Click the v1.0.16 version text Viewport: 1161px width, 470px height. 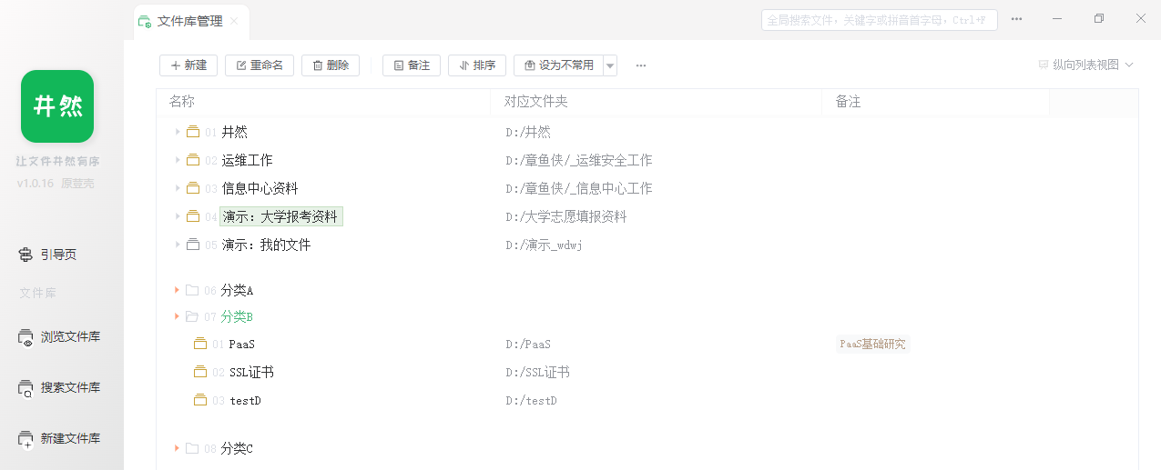(x=36, y=184)
